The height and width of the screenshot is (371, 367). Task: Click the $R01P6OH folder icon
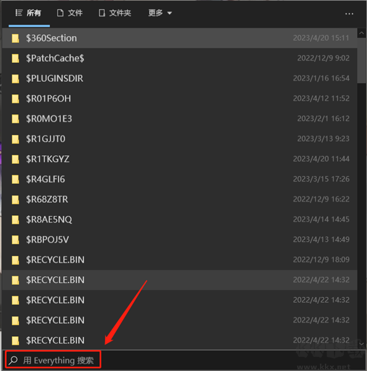pyautogui.click(x=15, y=98)
